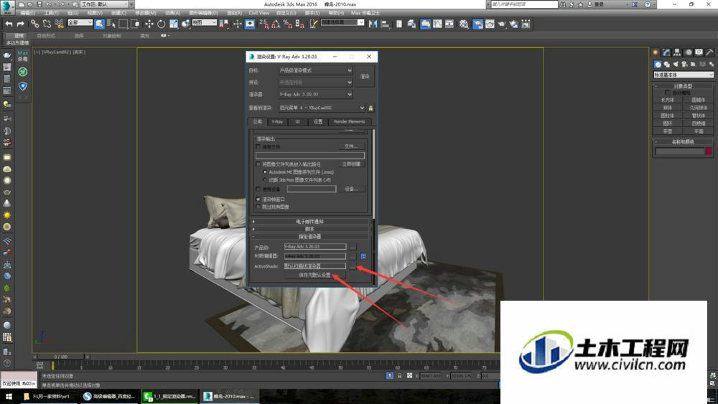718x404 pixels.
Task: Click the lock icon beside View to Render
Action: coord(370,108)
